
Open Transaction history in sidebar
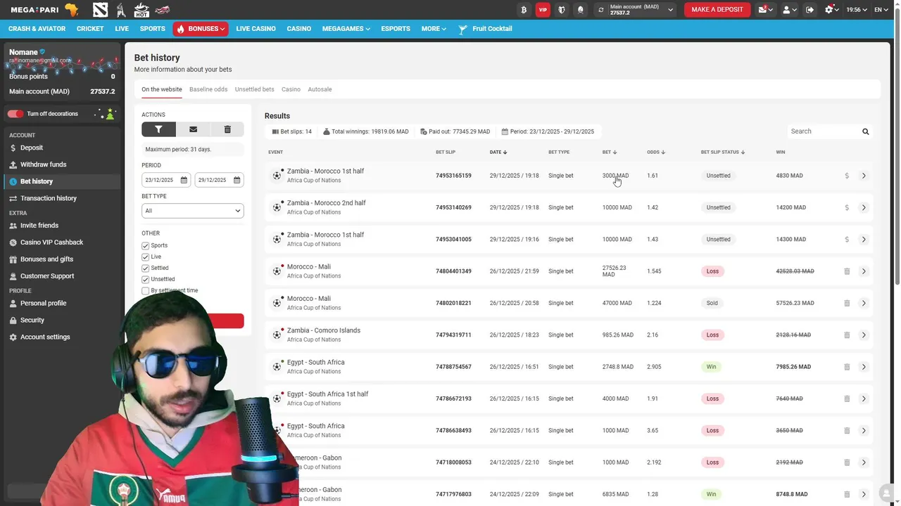click(49, 198)
